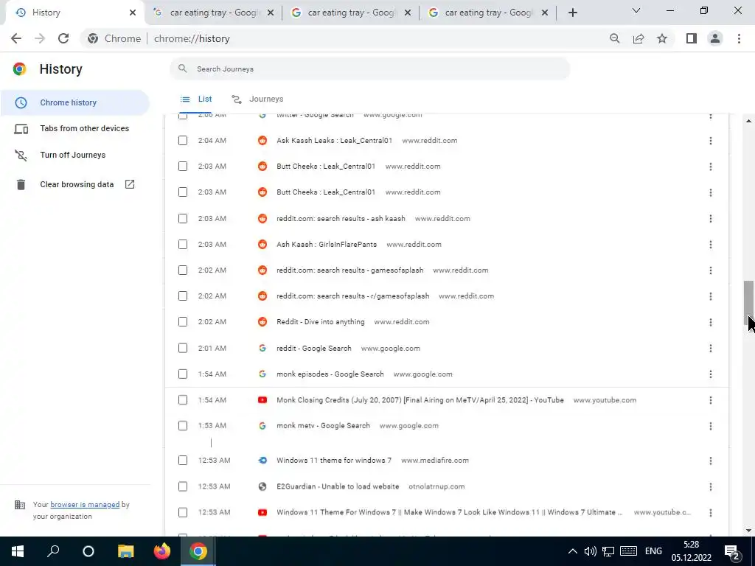Screen dimensions: 755x566
Task: Tick checkbox for reddit Google Search
Action: (183, 348)
